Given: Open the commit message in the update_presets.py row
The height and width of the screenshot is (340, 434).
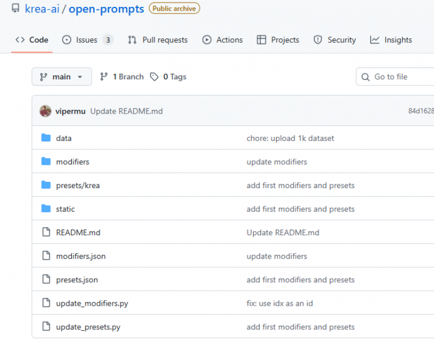Looking at the screenshot, I should point(301,327).
